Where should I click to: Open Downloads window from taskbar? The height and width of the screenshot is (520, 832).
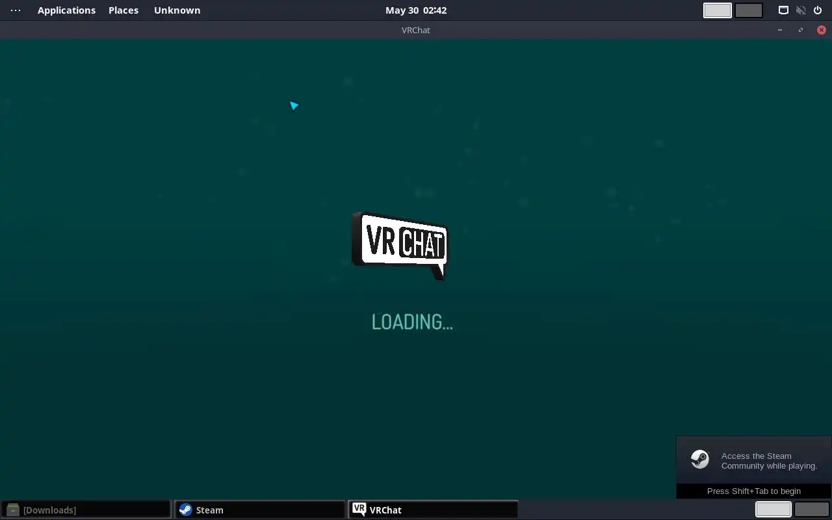tap(86, 510)
